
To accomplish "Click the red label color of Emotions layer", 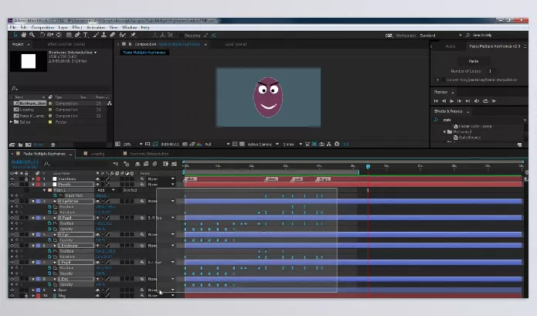I will coord(38,178).
